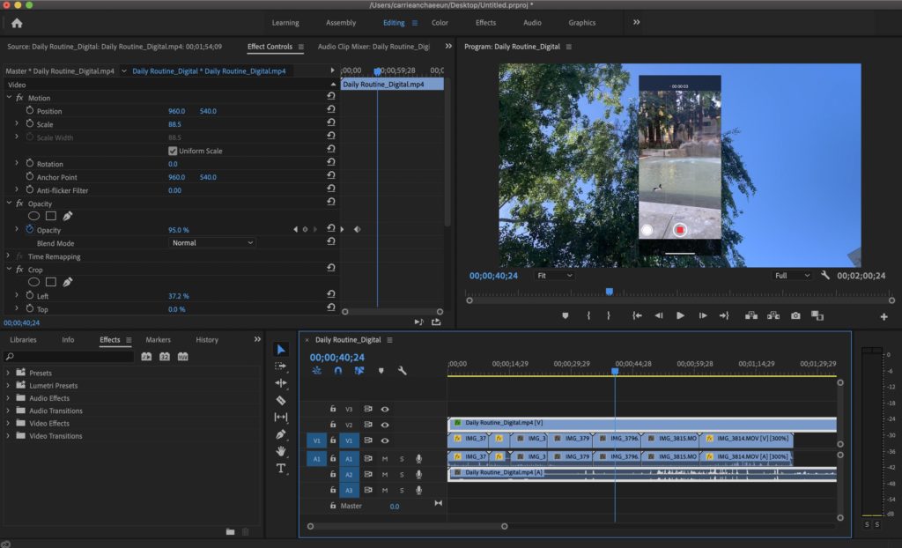Viewport: 902px width, 548px height.
Task: Open the Blend Mode dropdown
Action: tap(213, 243)
